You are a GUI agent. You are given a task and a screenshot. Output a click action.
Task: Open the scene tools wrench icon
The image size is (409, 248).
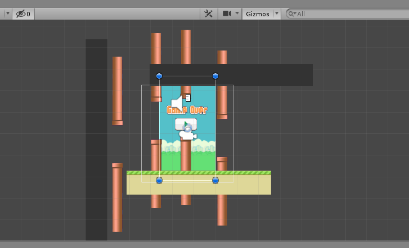pos(208,13)
